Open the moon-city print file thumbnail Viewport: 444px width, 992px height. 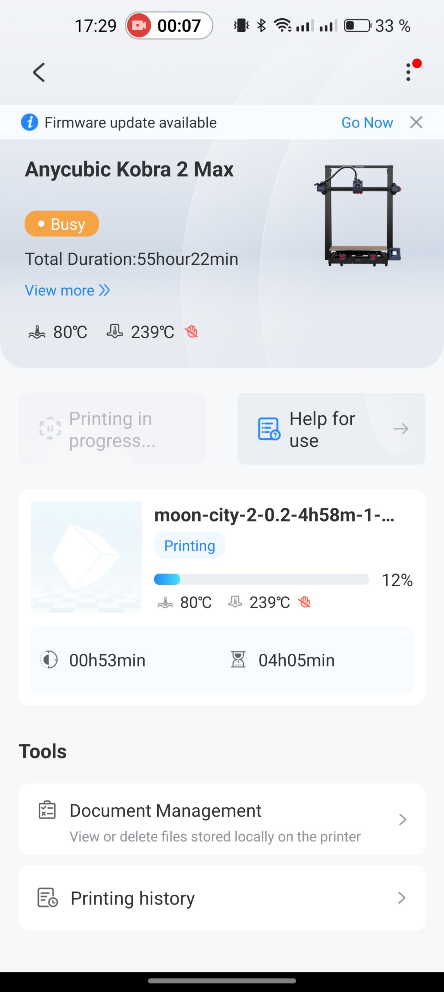(86, 557)
